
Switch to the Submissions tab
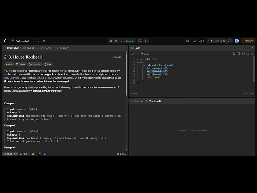pos(61,48)
